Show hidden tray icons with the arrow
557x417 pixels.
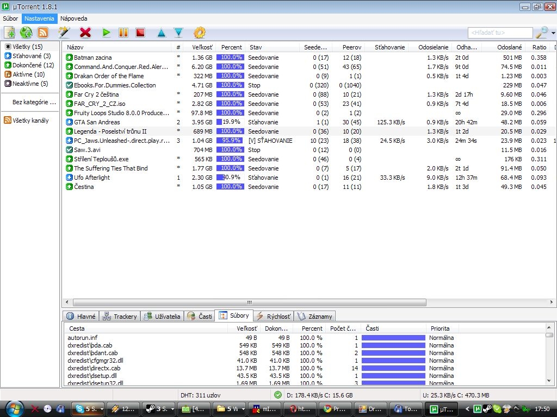coord(467,409)
